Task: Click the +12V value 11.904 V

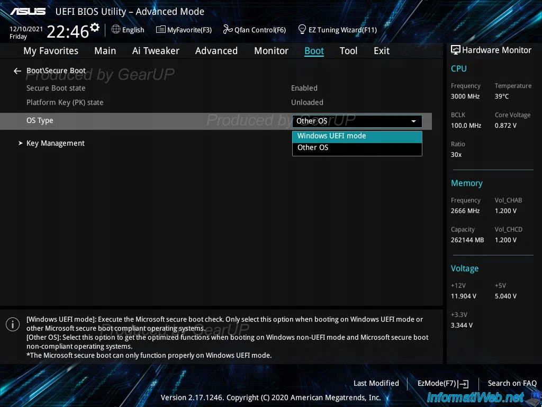Action: pyautogui.click(x=464, y=296)
